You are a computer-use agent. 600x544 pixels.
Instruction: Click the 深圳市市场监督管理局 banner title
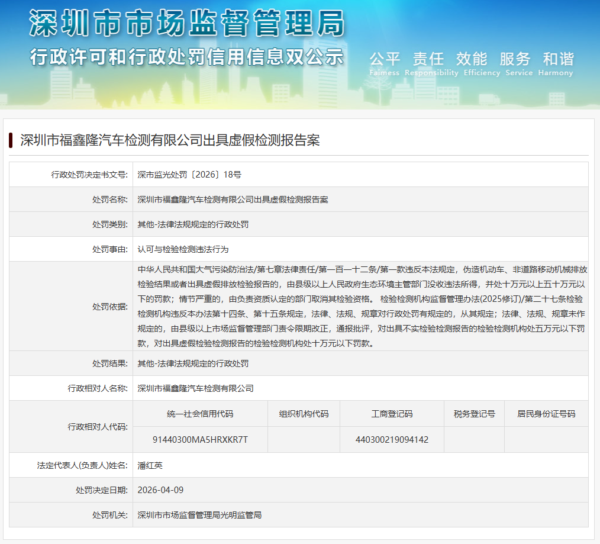point(186,24)
